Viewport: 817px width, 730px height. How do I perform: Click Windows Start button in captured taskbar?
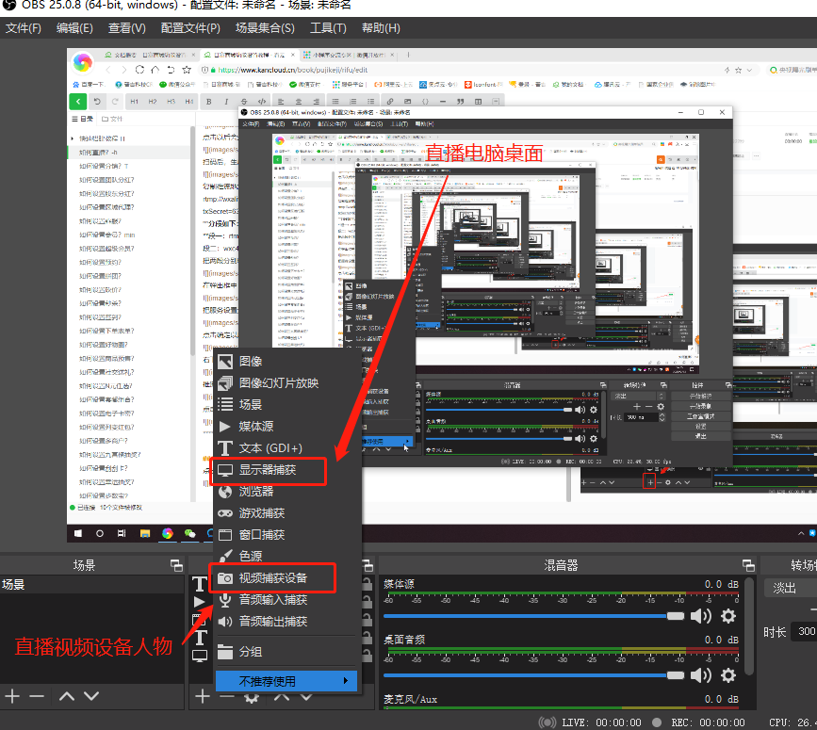[x=78, y=533]
